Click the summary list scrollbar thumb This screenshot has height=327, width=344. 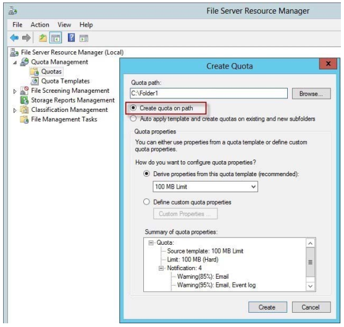[310, 262]
